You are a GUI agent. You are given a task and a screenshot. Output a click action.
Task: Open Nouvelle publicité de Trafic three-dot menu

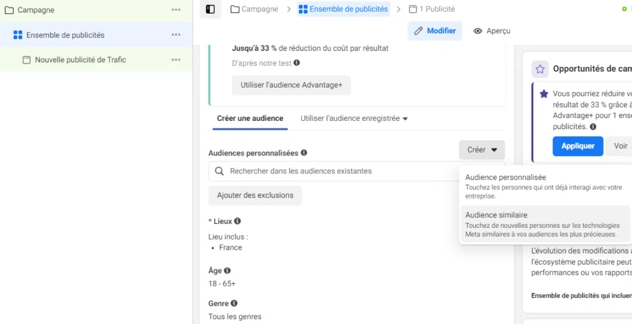[x=176, y=60]
